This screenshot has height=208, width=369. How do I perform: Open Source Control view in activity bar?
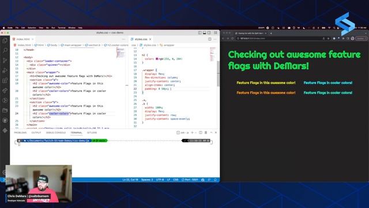click(5, 60)
